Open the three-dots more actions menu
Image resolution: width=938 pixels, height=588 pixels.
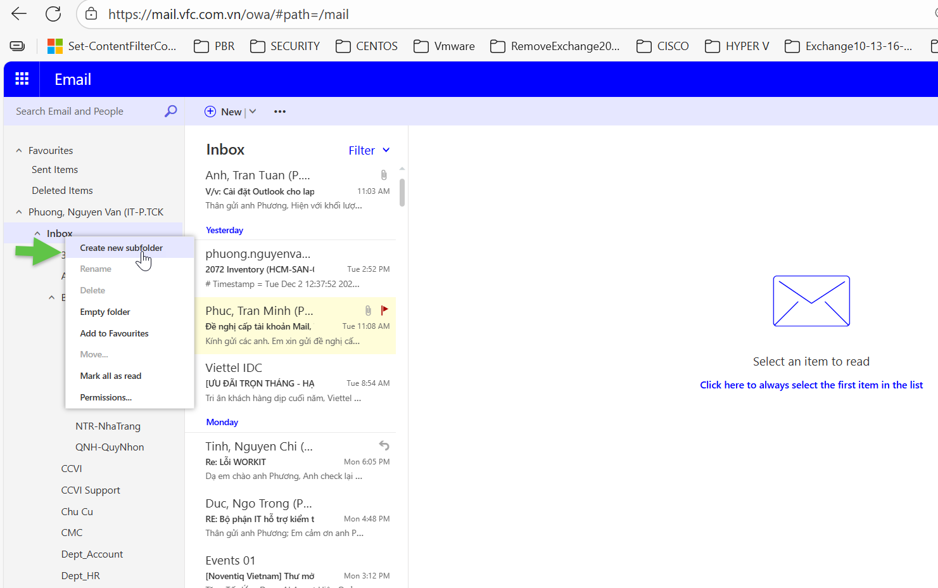point(280,112)
